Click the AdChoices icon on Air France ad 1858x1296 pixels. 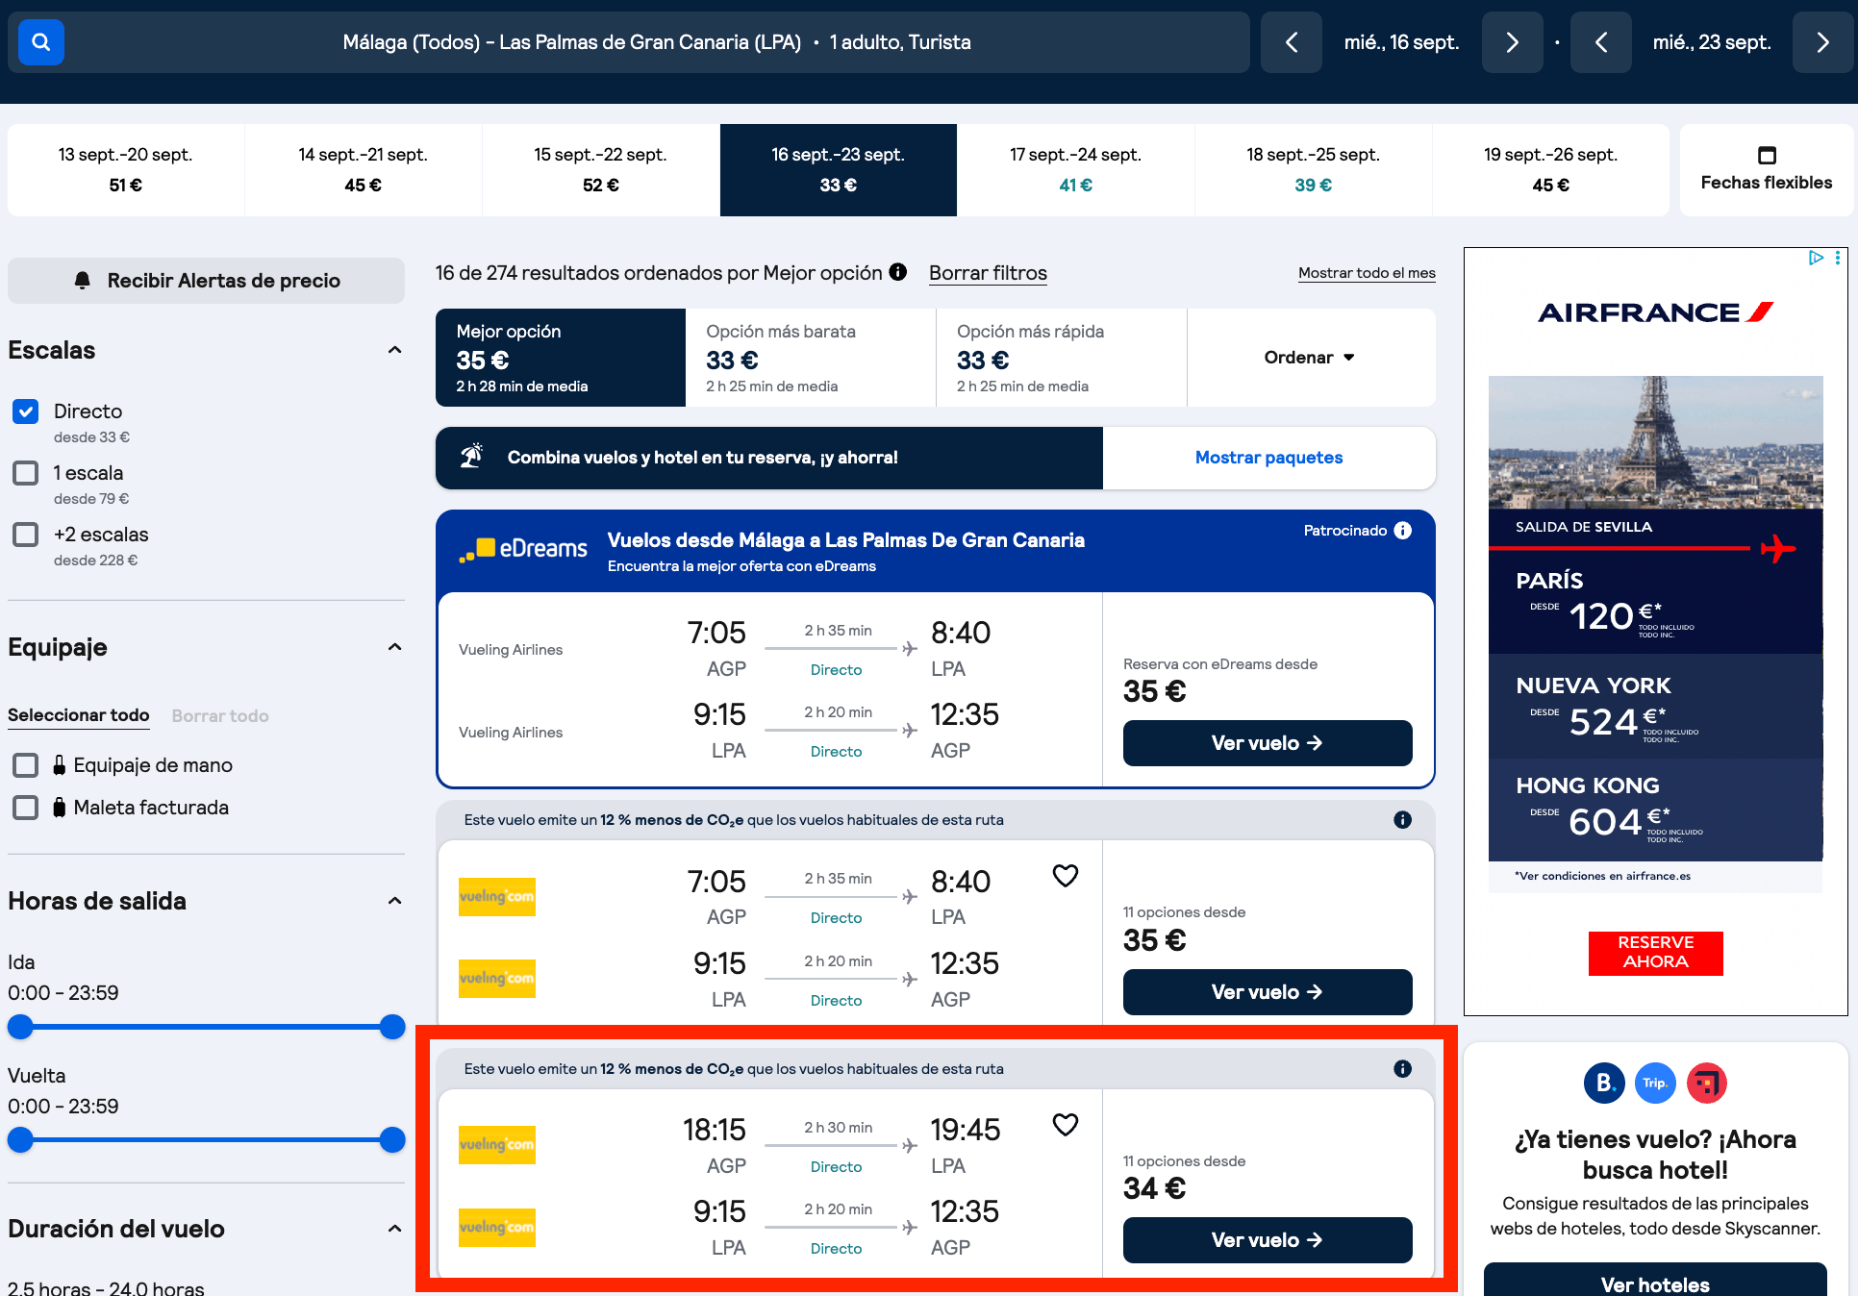[1816, 258]
